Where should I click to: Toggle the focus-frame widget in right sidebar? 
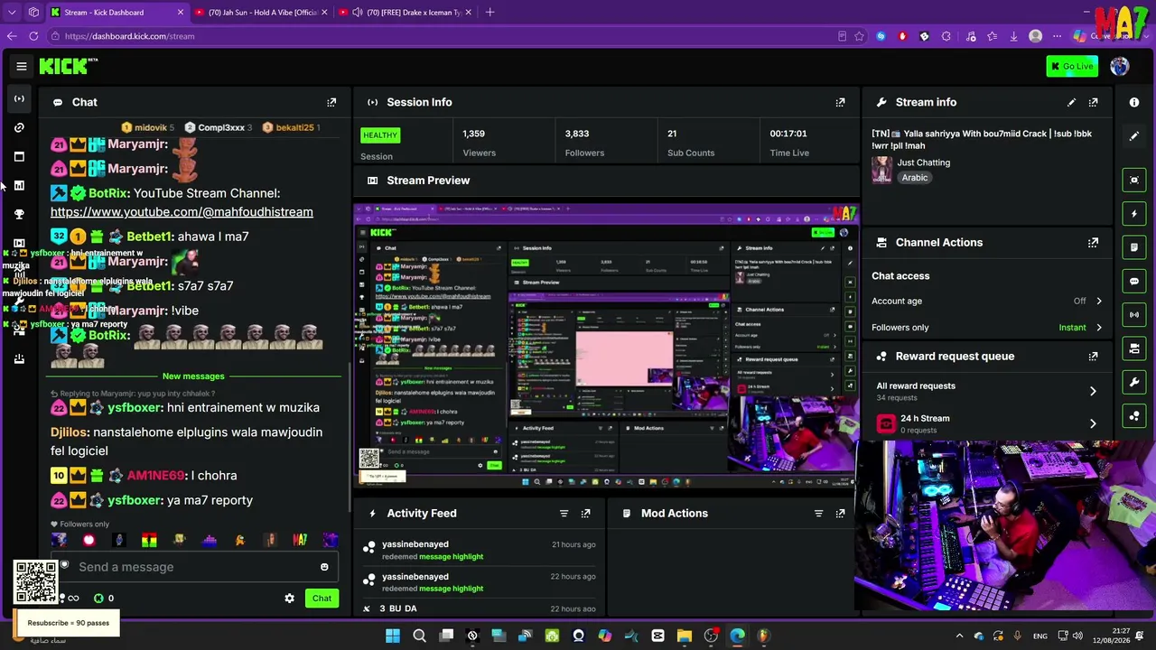1134,180
